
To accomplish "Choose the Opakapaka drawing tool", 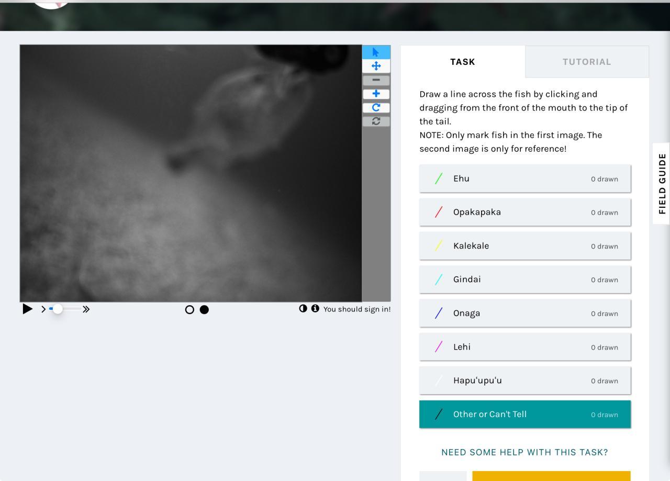I will click(x=525, y=212).
